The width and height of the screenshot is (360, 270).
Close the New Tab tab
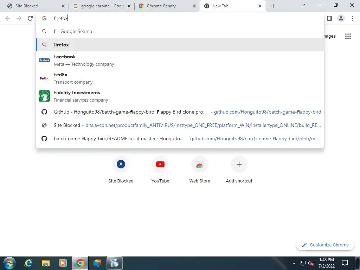260,6
